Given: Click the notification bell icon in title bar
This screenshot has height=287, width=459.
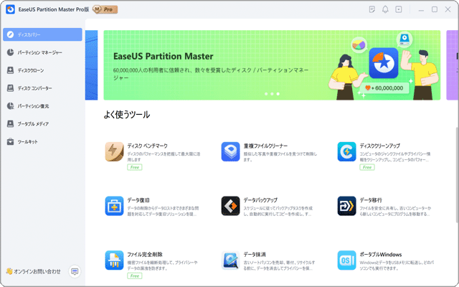Looking at the screenshot, I should point(385,10).
